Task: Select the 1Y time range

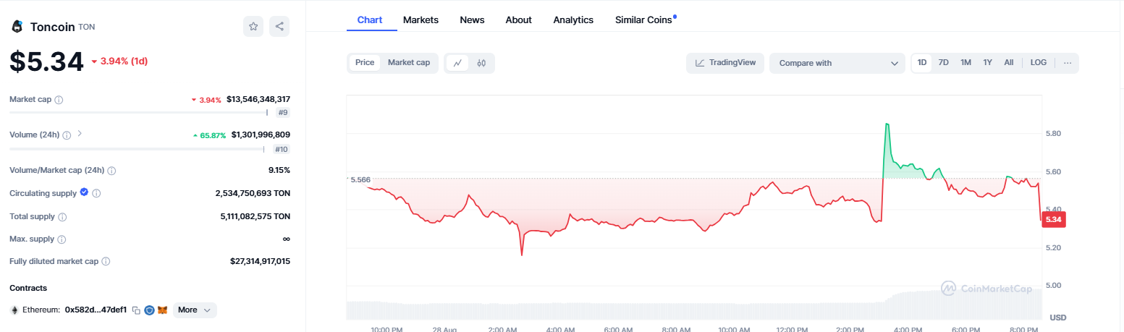Action: (987, 63)
